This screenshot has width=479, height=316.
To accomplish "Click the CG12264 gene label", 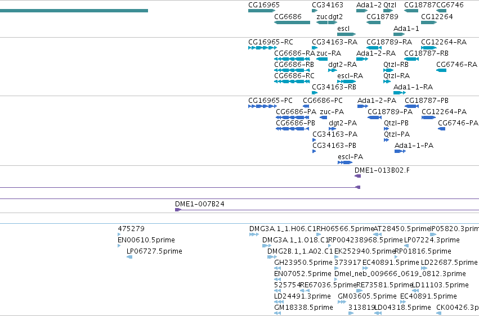I will pyautogui.click(x=437, y=17).
